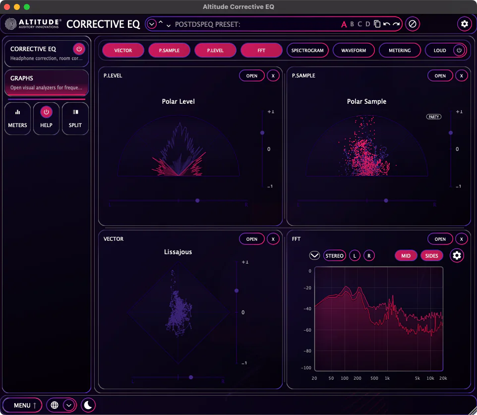The image size is (477, 415).
Task: Close the P.SAMPLE panel
Action: [x=462, y=76]
